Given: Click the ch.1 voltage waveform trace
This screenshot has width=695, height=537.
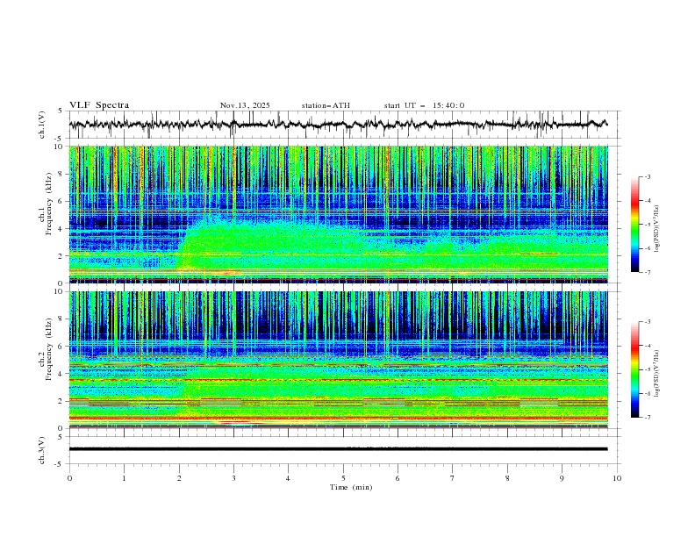Looking at the screenshot, I should point(338,125).
